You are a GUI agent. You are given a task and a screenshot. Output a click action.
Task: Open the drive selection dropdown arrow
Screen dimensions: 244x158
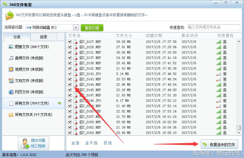point(76,28)
